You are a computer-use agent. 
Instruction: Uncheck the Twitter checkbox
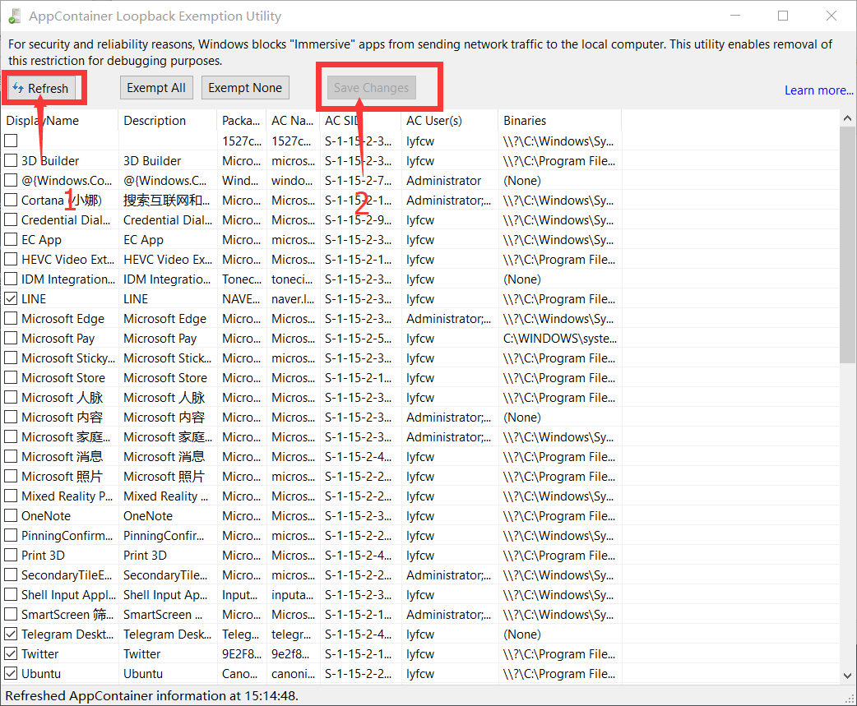[11, 653]
